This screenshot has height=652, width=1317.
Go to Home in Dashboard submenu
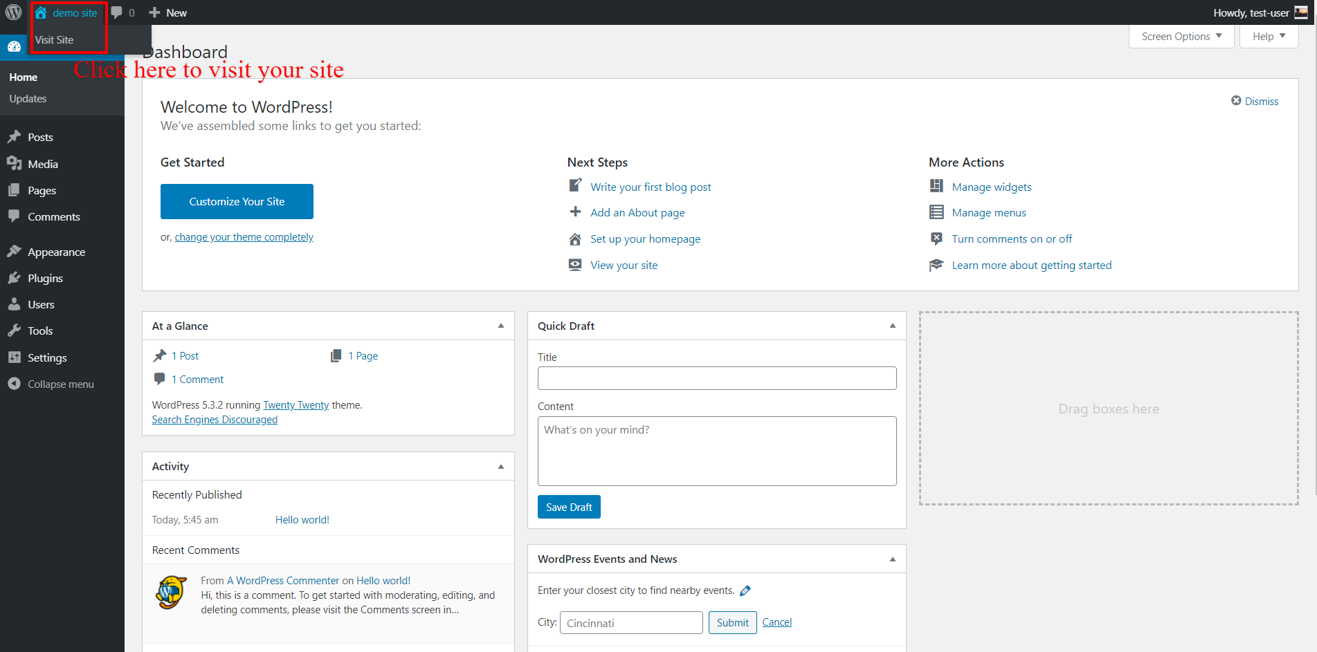pos(24,77)
